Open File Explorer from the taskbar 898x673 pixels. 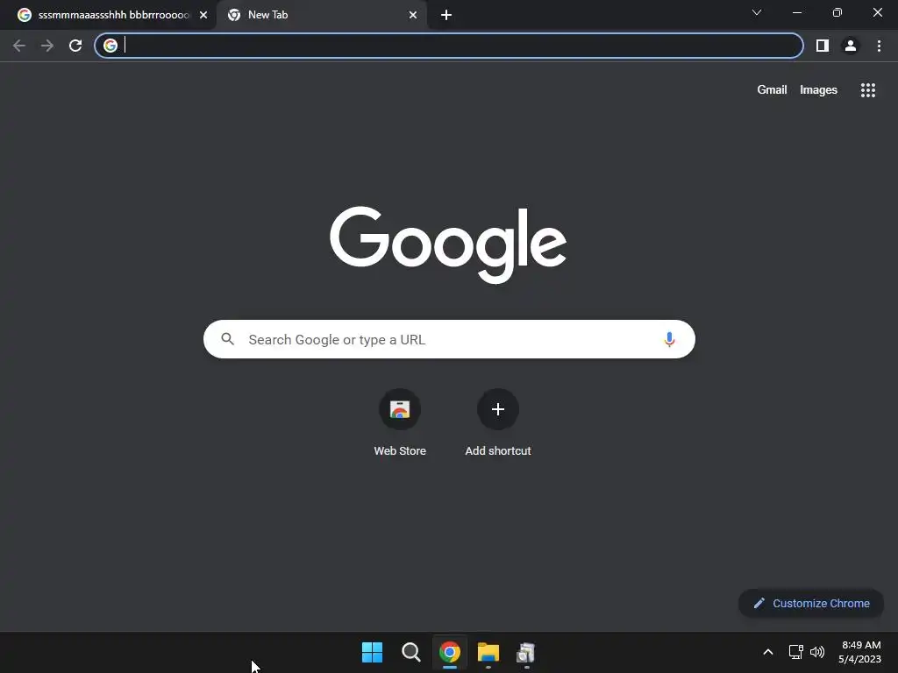488,652
